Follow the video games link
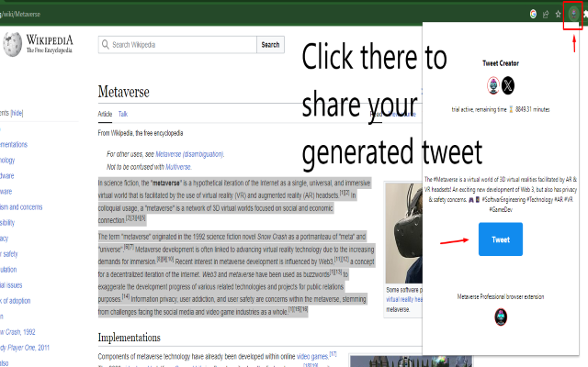Viewport: 588px width, 367px height. click(312, 356)
